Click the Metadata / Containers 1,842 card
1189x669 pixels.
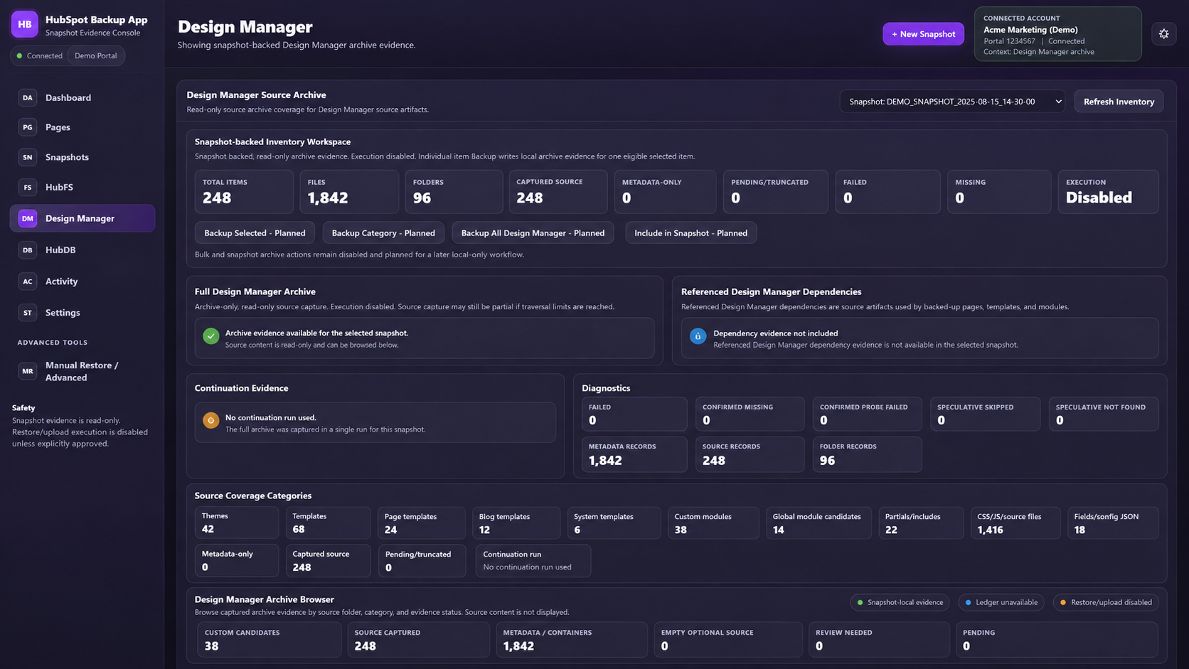tap(572, 639)
